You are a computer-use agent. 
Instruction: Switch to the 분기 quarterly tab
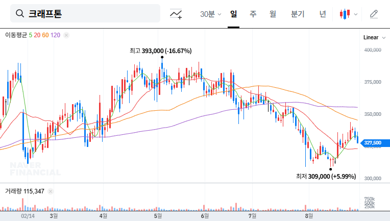tap(298, 14)
